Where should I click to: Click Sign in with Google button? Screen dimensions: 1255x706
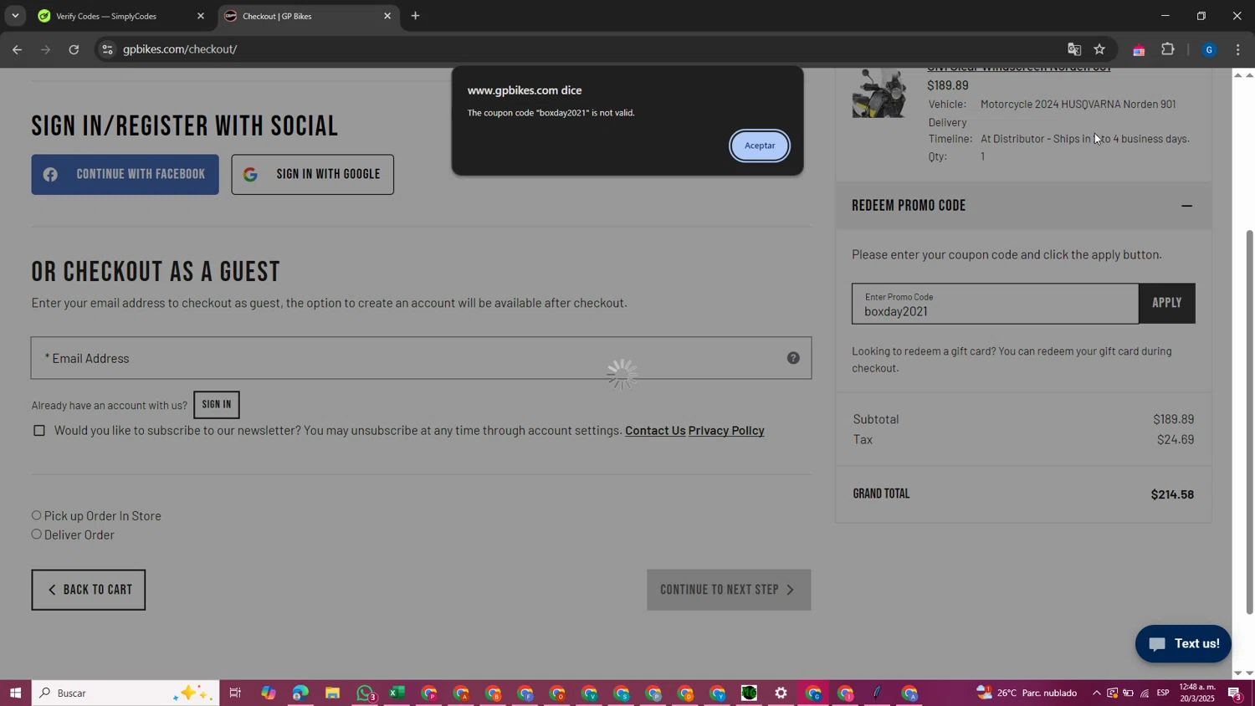tap(312, 174)
